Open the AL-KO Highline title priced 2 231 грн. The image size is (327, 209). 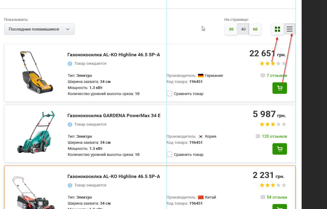[x=114, y=176]
